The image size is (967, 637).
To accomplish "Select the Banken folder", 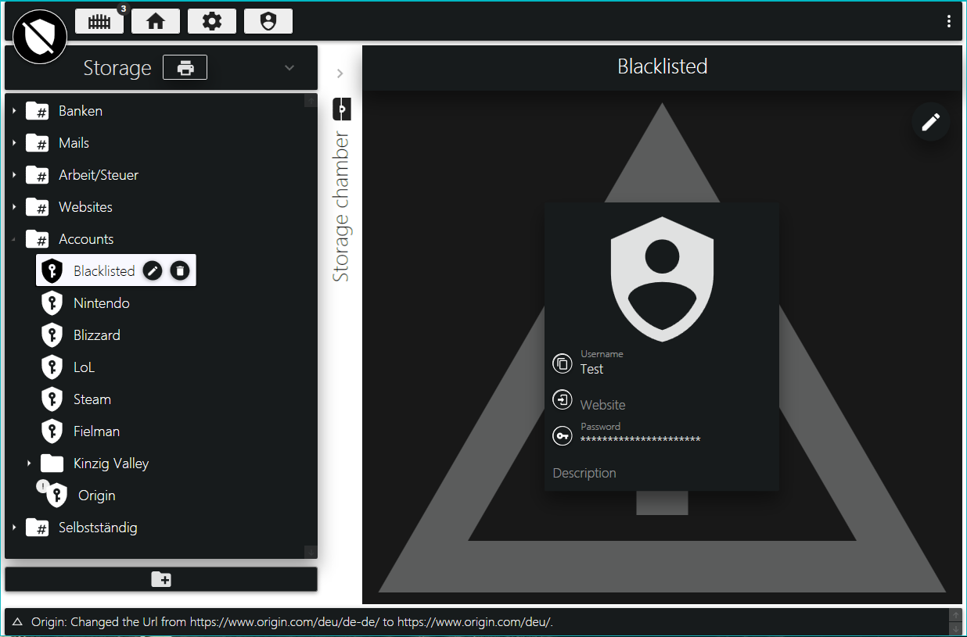I will (x=81, y=111).
